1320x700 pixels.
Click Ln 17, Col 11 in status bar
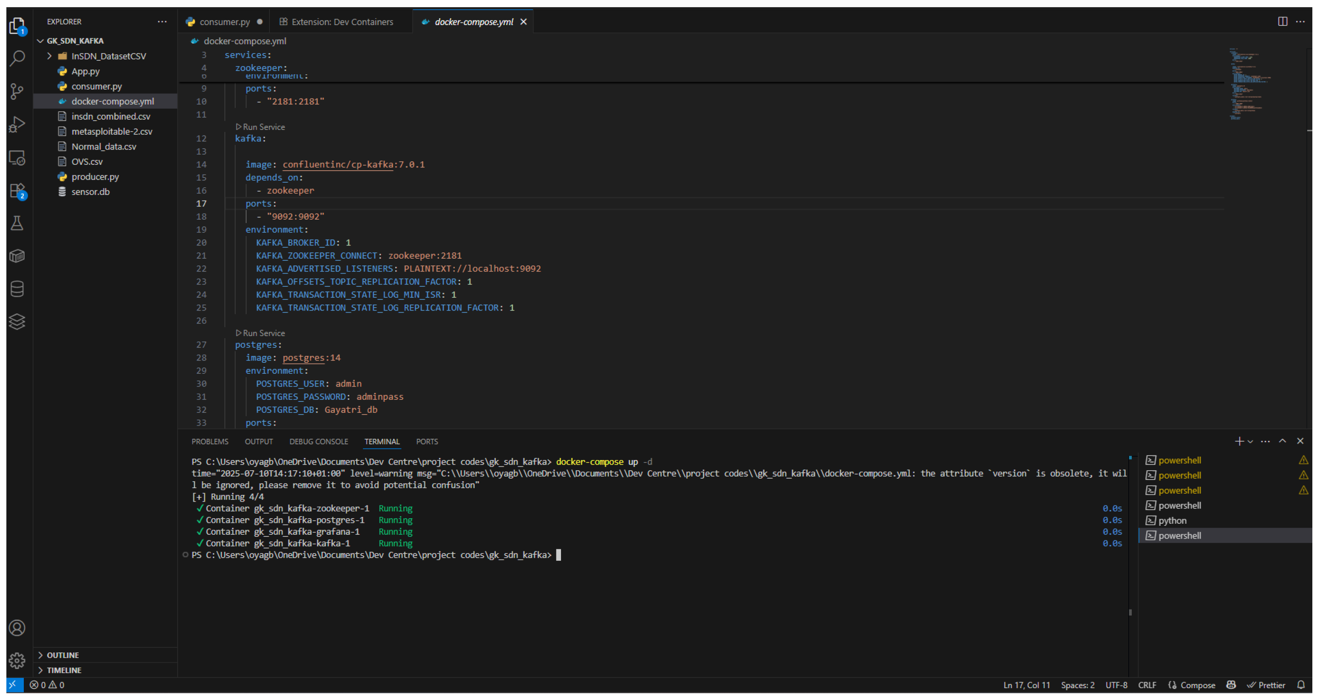pyautogui.click(x=1026, y=685)
